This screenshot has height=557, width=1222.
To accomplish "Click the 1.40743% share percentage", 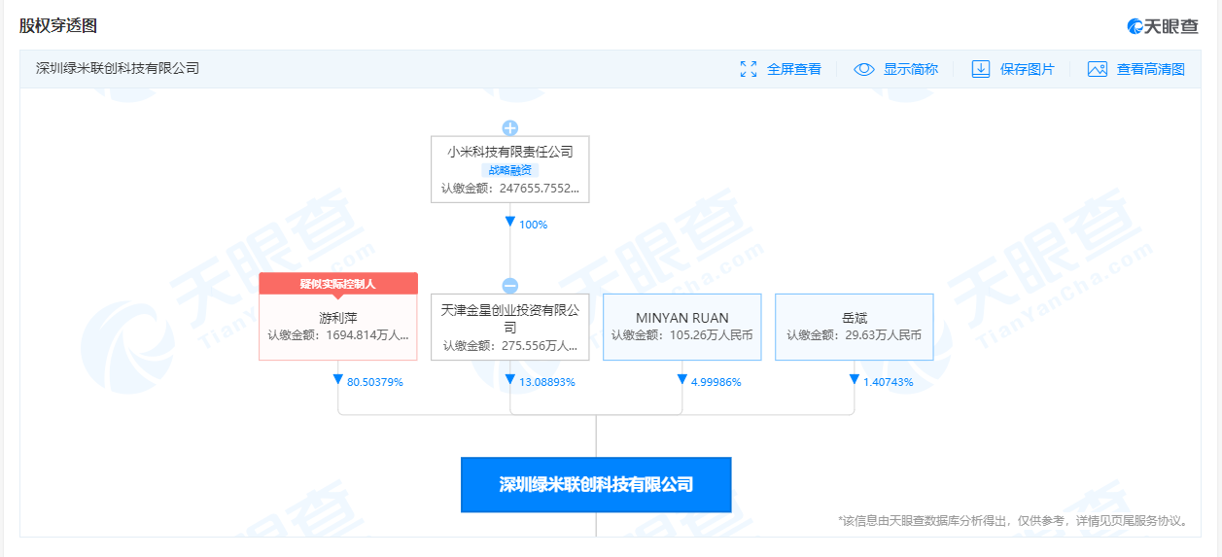I will click(888, 382).
